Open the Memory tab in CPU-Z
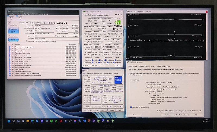 pos(96,74)
